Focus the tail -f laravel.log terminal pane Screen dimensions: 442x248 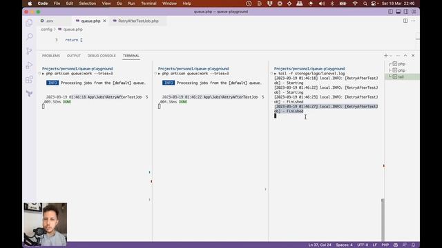326,152
